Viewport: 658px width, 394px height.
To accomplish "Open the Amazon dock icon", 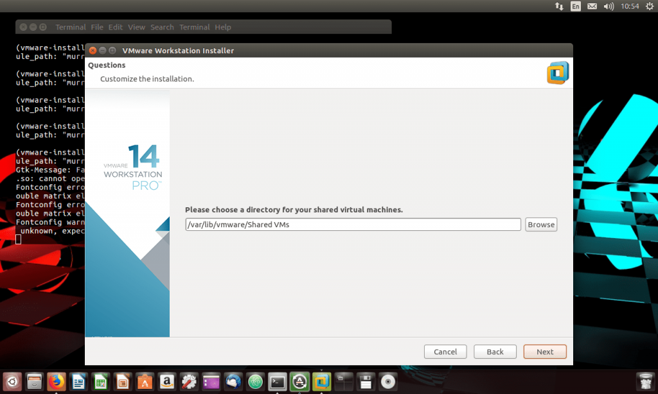I will [167, 382].
